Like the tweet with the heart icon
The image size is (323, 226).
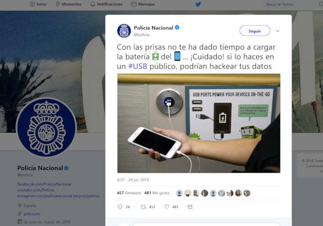167,207
